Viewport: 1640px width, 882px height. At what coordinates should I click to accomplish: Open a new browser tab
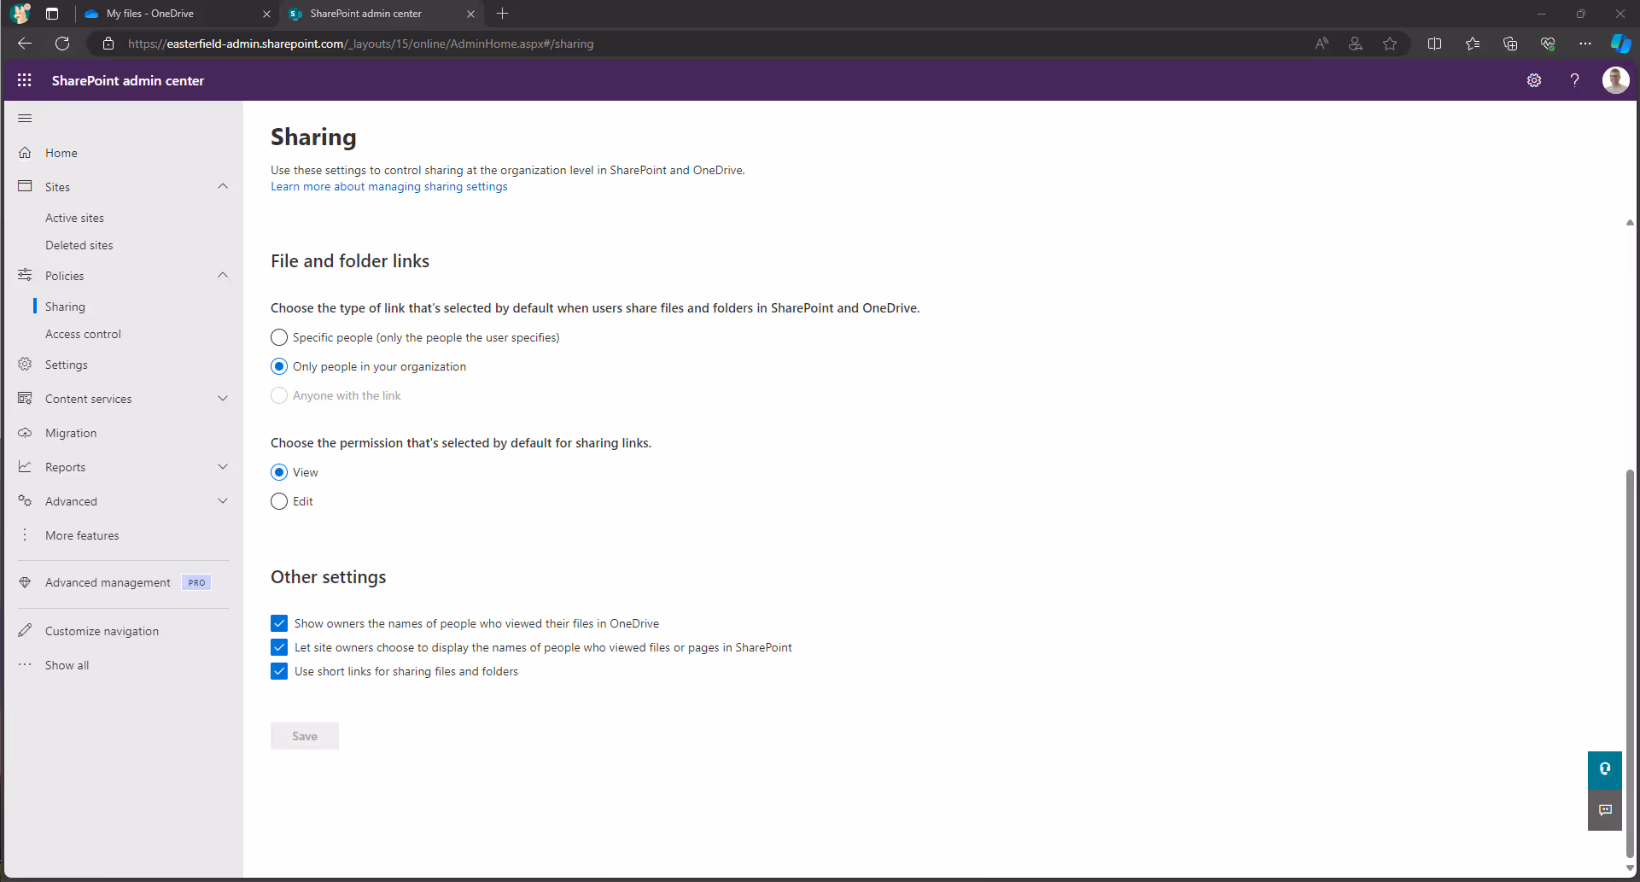(x=503, y=14)
